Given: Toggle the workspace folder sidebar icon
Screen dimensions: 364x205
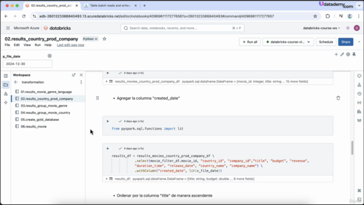Looking at the screenshot, I should tap(6, 85).
